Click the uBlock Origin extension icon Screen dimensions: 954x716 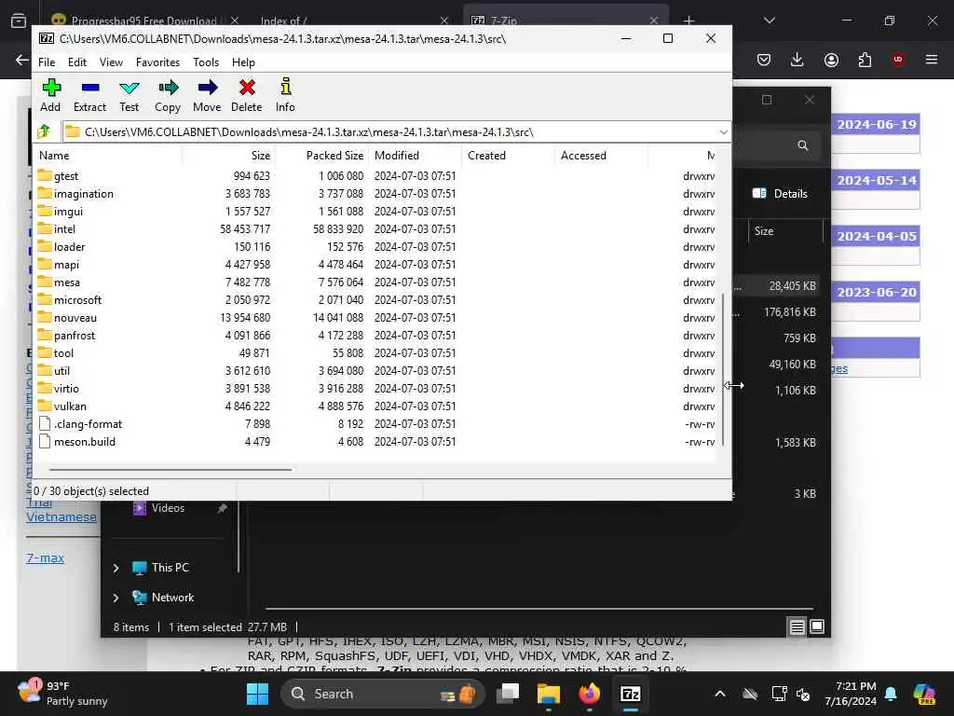coord(898,60)
